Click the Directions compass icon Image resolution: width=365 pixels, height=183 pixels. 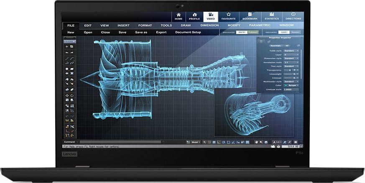point(293,16)
